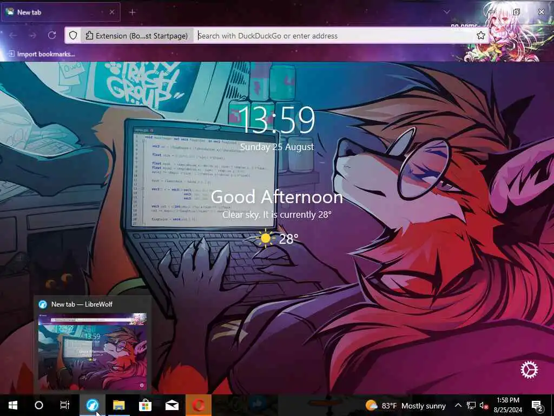Open the 83°F Mostly sunny weather widget
This screenshot has width=554, height=416.
[406, 406]
